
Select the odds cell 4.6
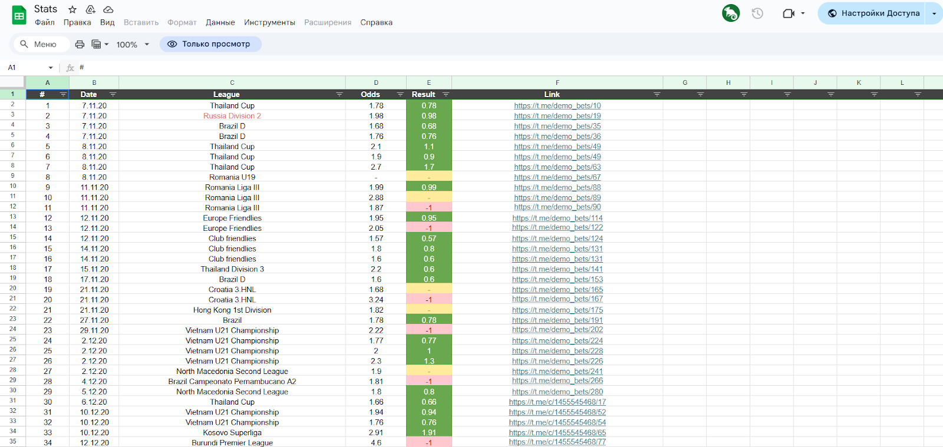[x=376, y=442]
